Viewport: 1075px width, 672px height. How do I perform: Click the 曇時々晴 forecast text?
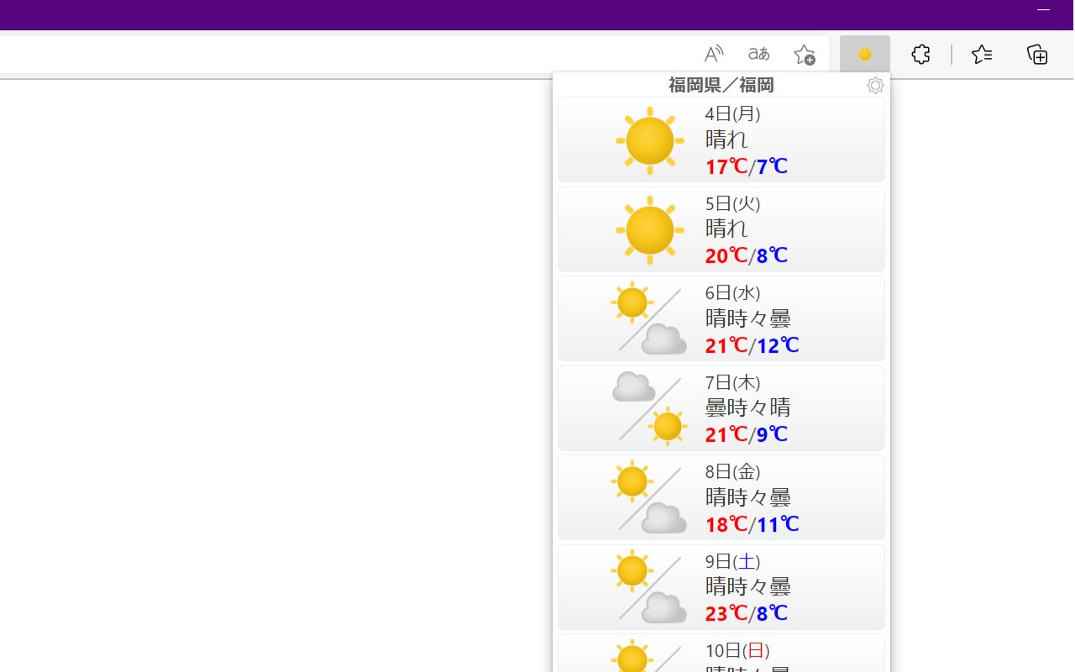point(748,407)
